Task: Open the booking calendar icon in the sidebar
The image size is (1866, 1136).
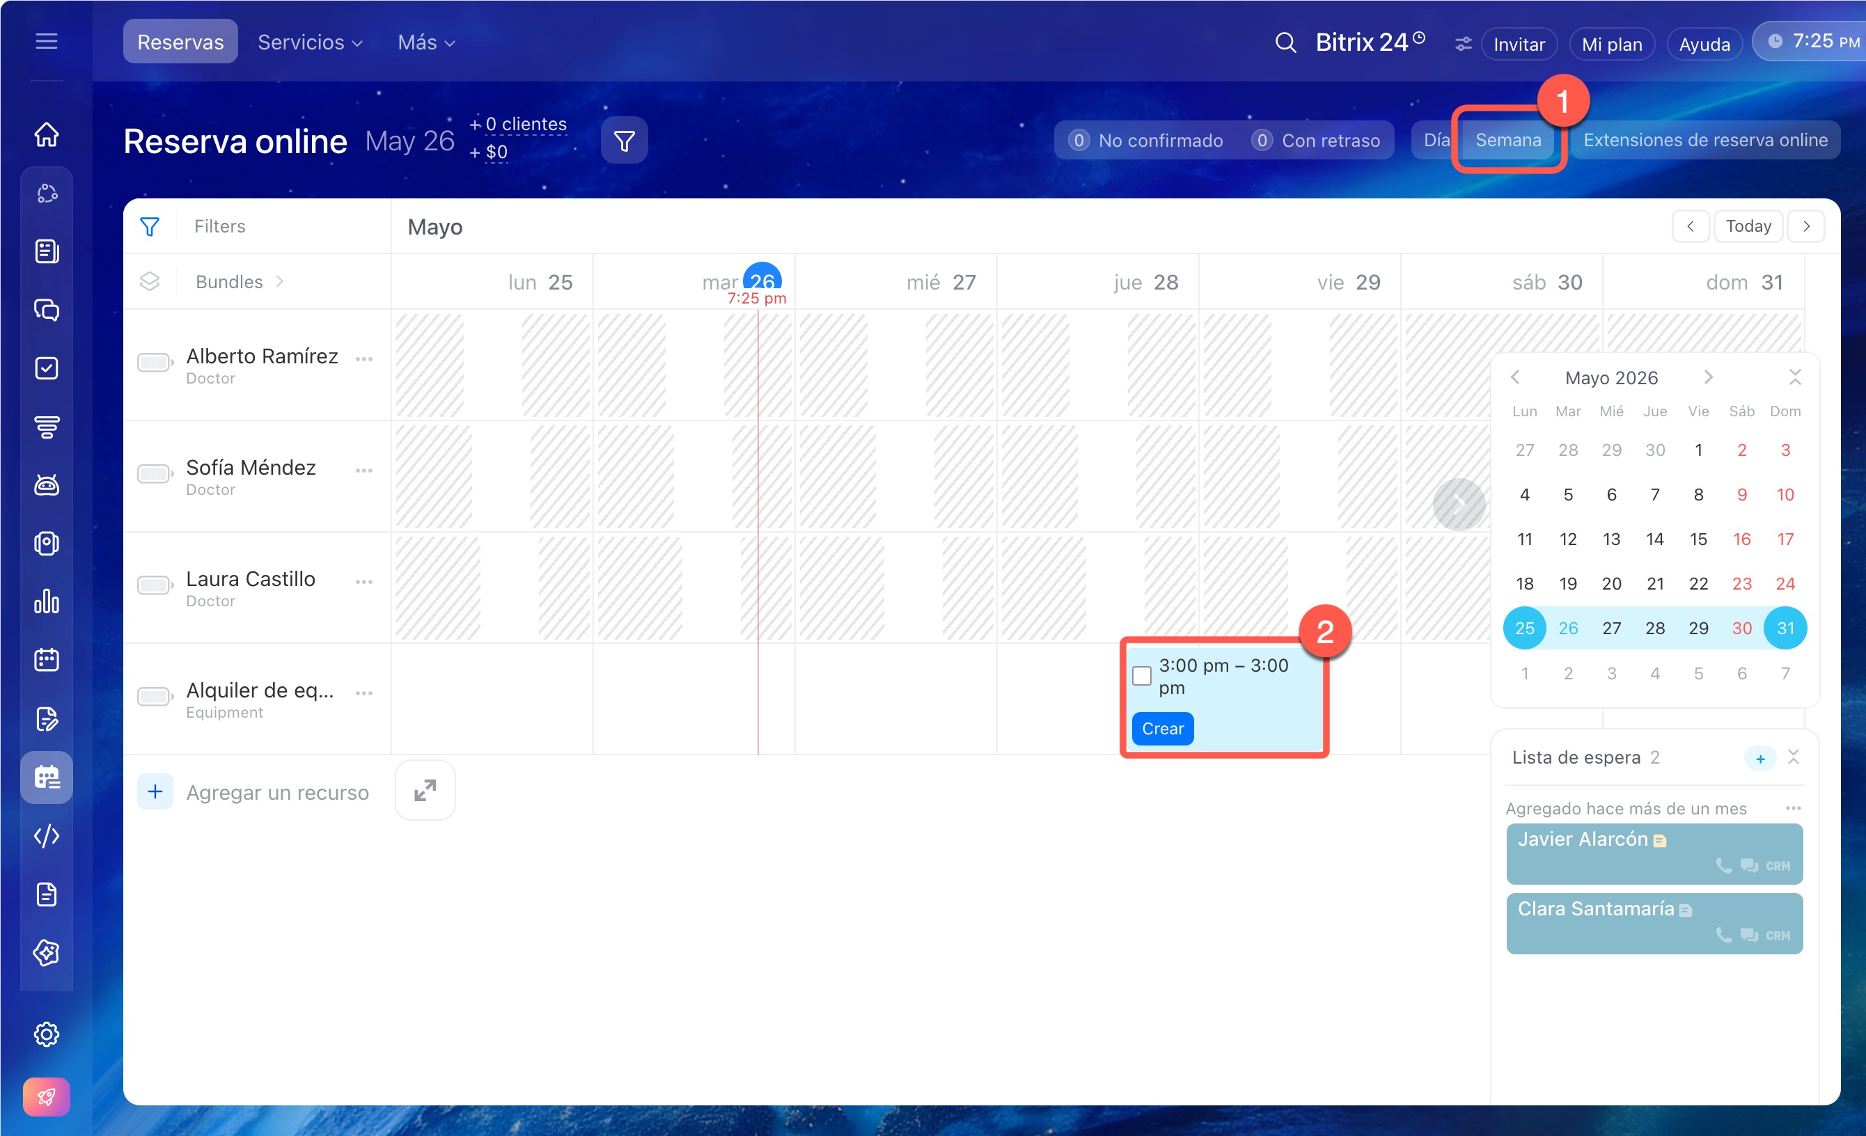Action: point(47,778)
